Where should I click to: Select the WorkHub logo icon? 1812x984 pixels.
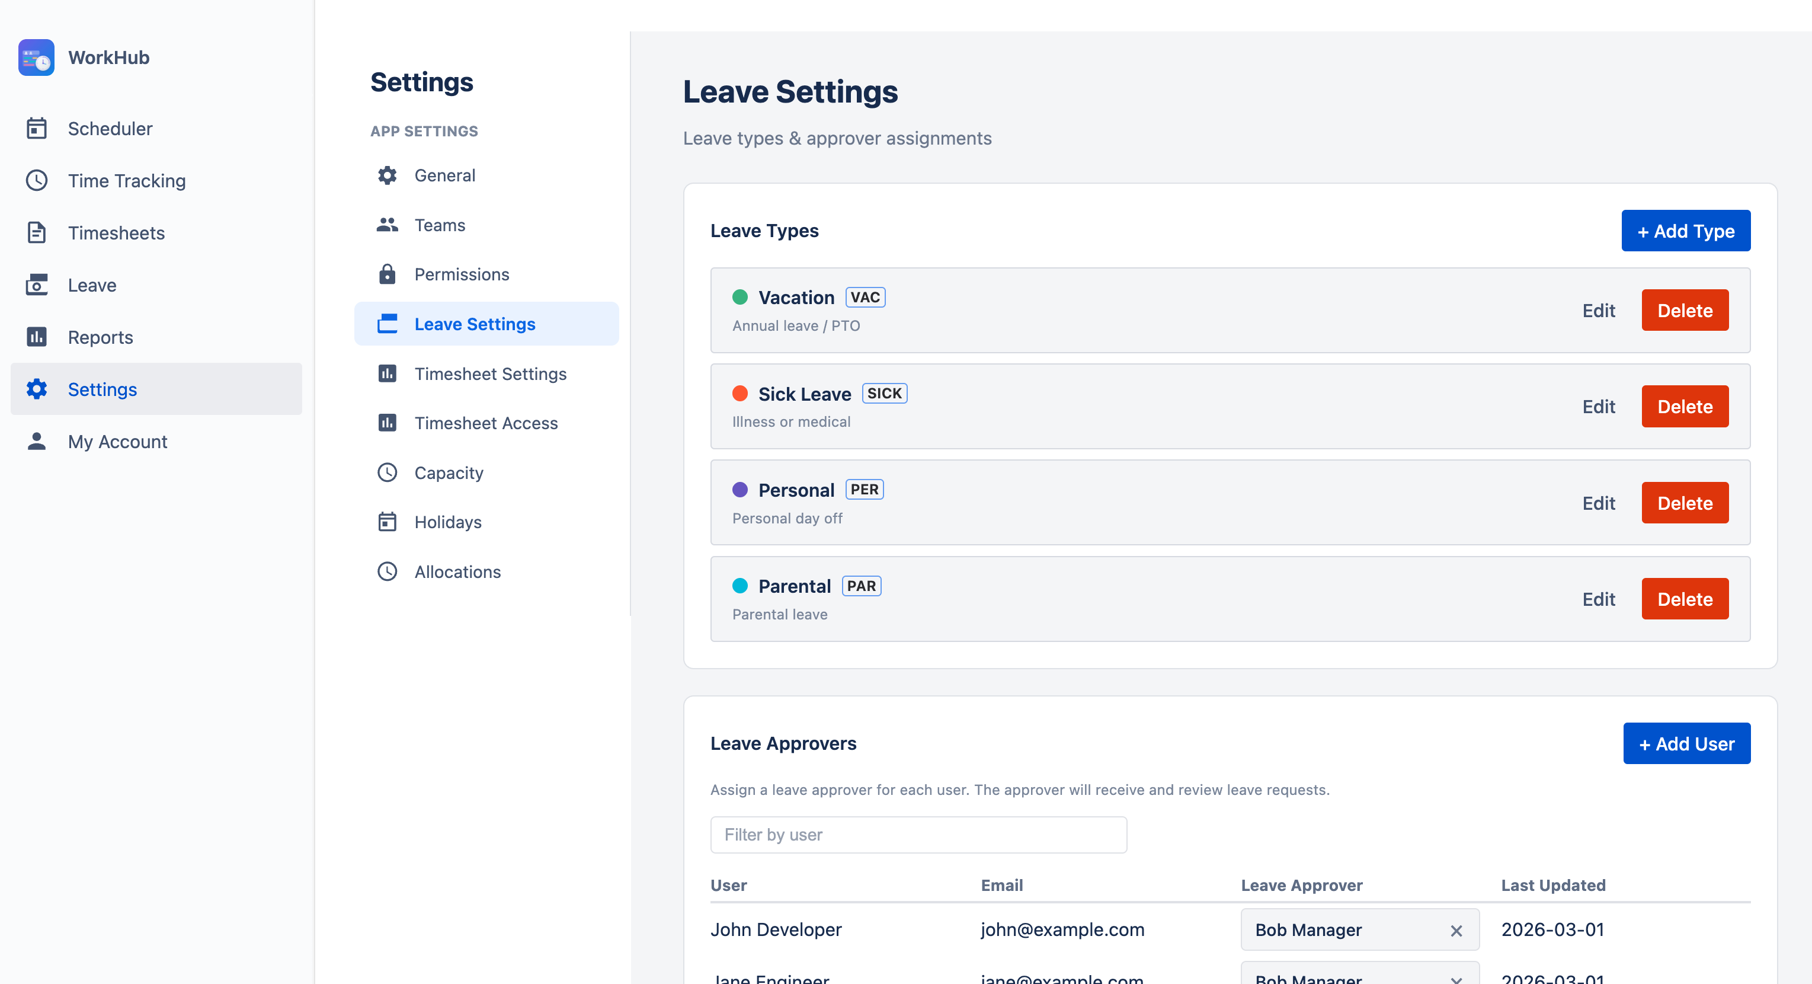click(36, 57)
